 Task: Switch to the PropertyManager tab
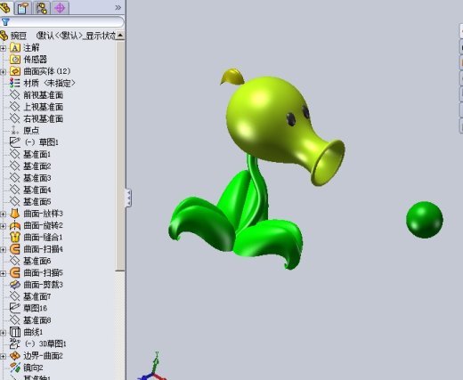pos(23,8)
